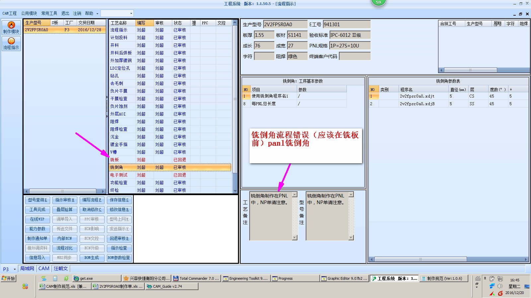Click the green browser quick launch icon
This screenshot has width=531, height=298.
pos(66,278)
